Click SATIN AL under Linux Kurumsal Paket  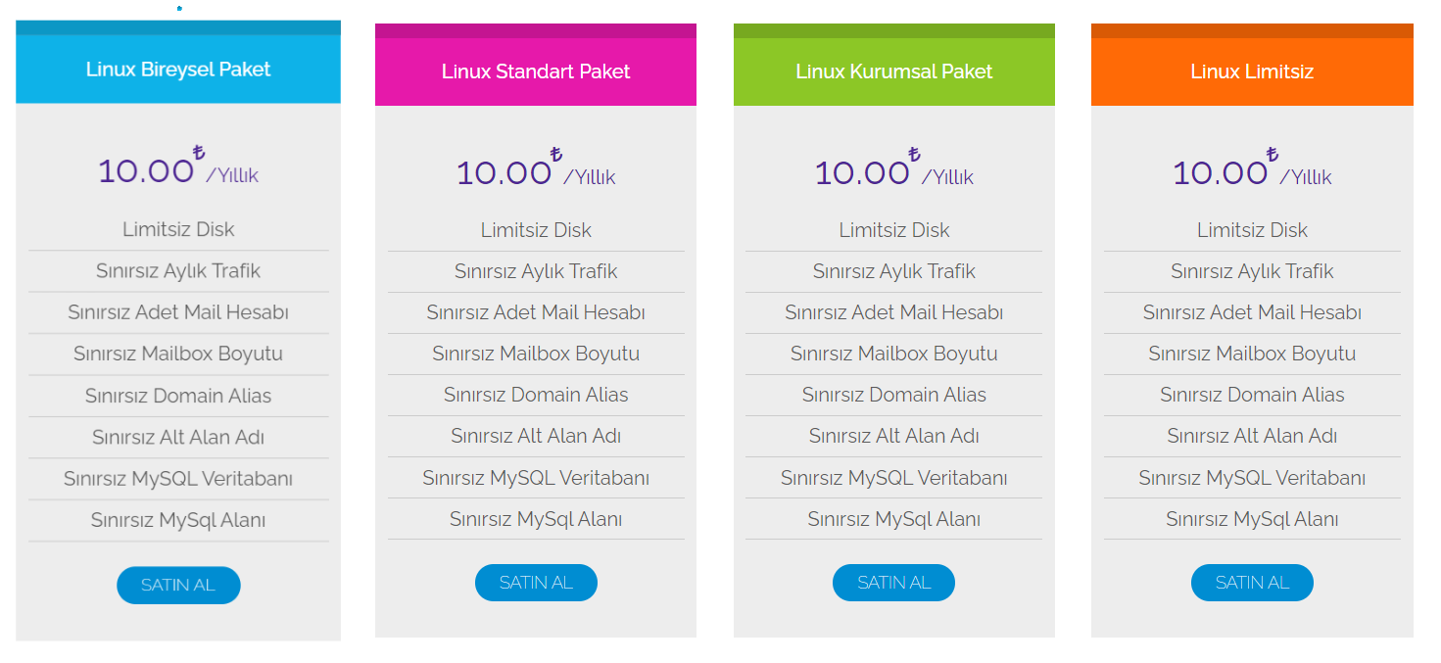point(893,582)
